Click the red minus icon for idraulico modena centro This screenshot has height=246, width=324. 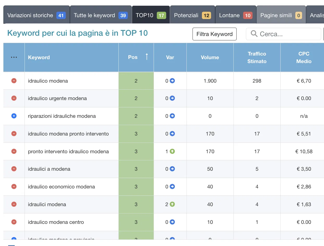click(14, 222)
